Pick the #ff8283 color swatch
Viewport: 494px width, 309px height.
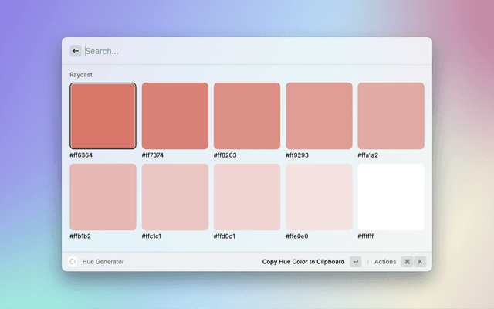247,116
